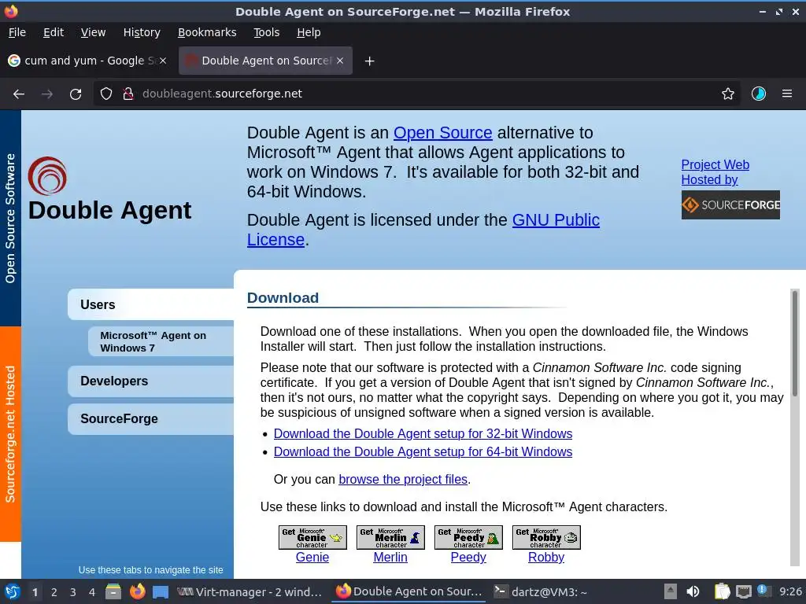Open the History menu
Viewport: 806px width, 604px height.
point(142,32)
